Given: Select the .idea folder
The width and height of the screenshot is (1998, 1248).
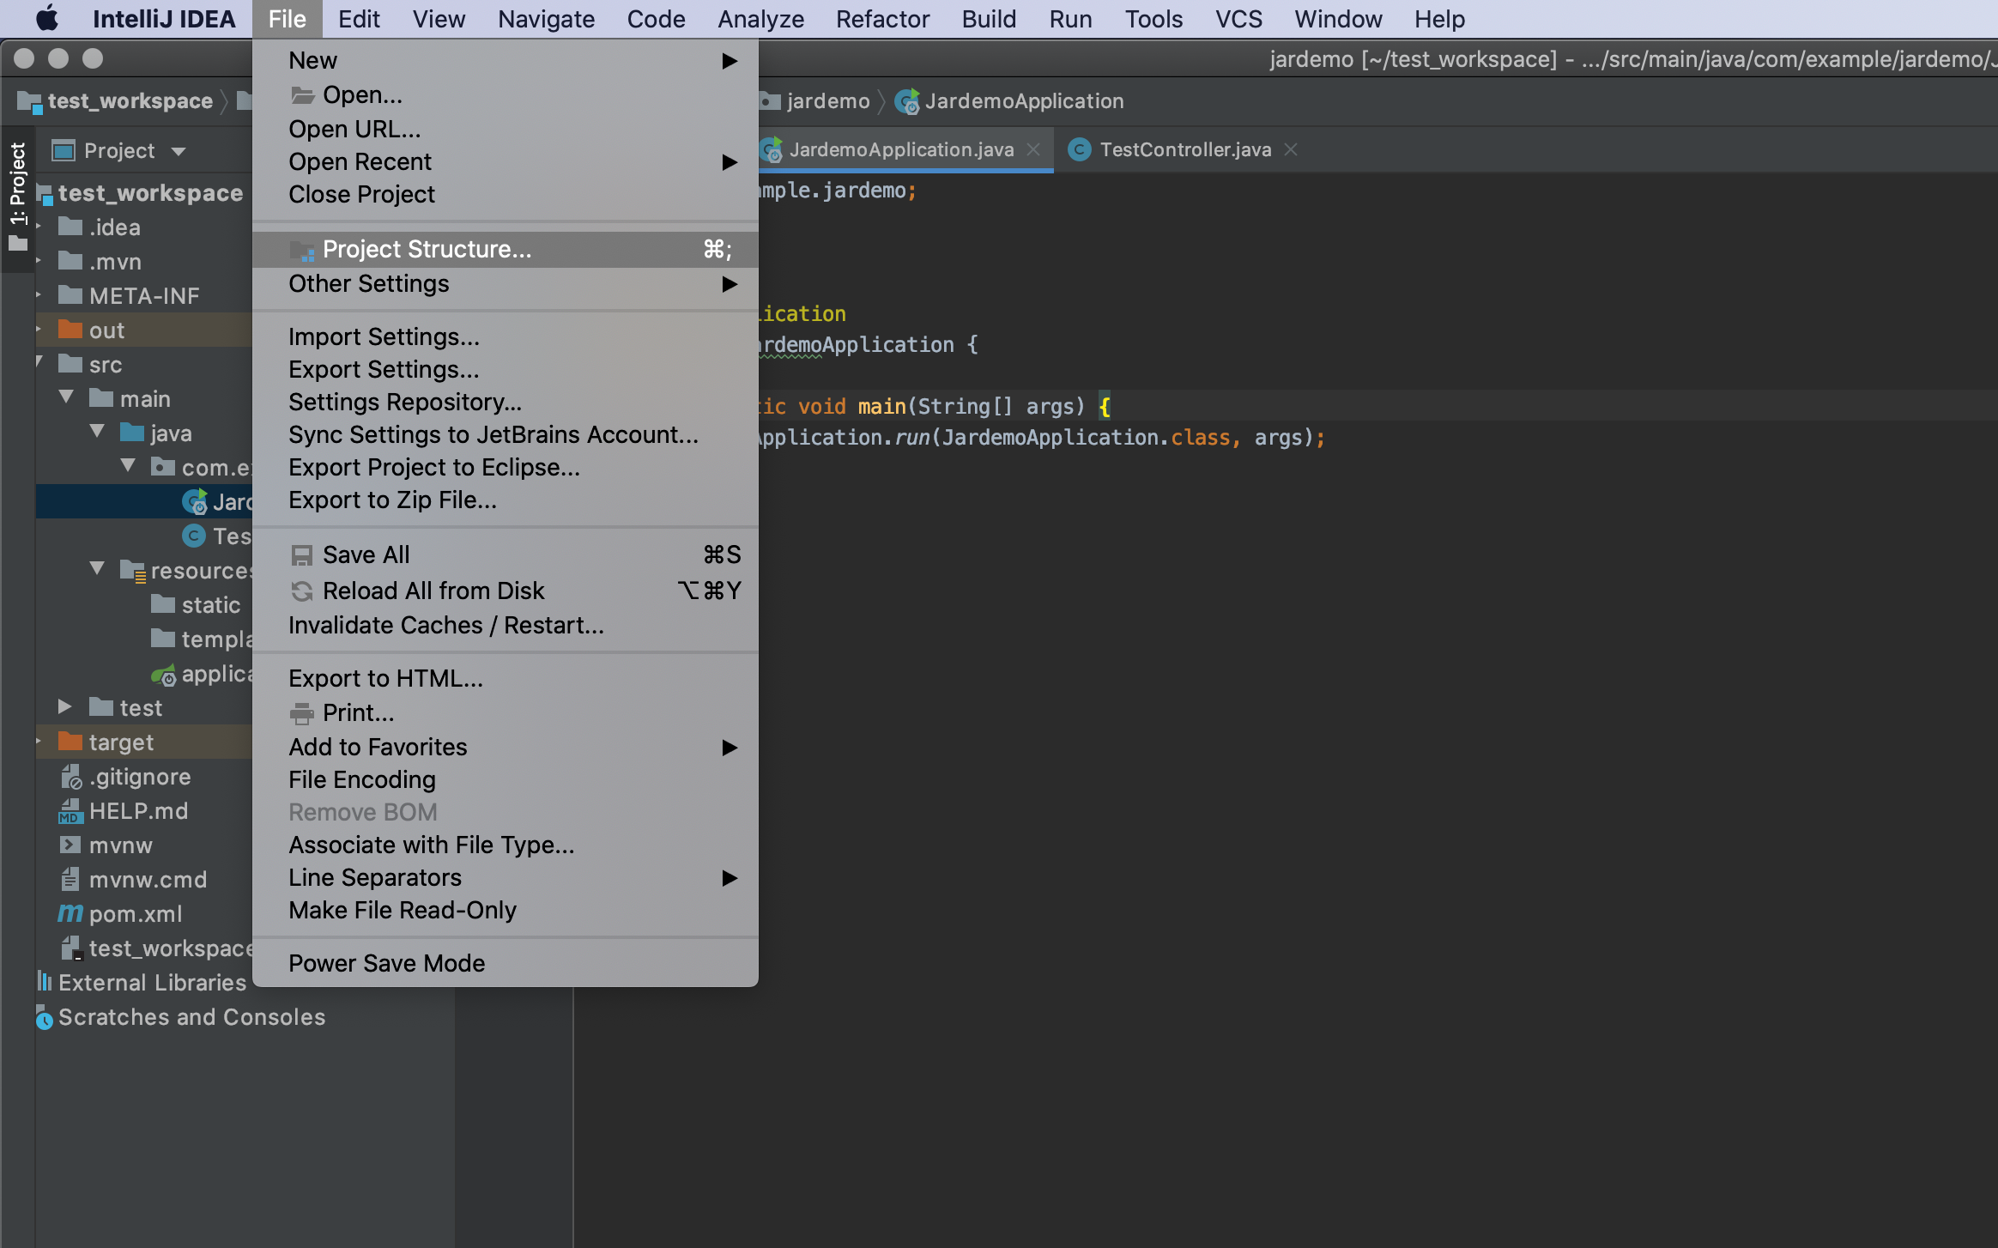Looking at the screenshot, I should [x=114, y=227].
